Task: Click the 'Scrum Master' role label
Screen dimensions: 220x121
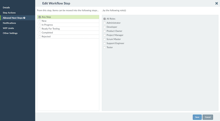Action: click(114, 39)
